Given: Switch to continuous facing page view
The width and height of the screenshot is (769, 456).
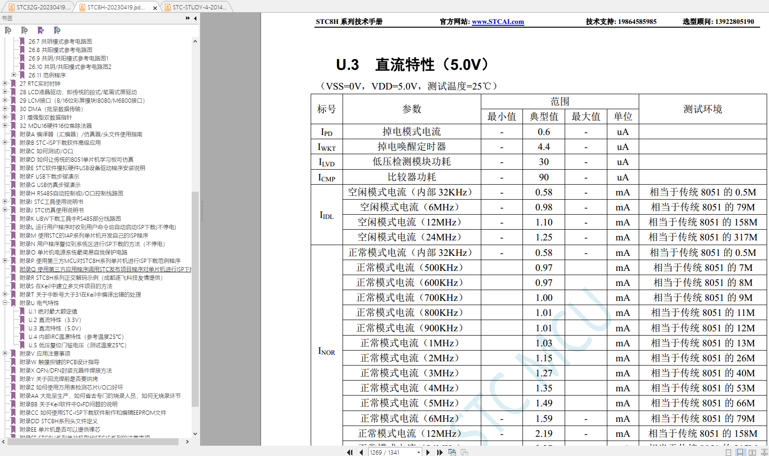Looking at the screenshot, I should click(764, 452).
